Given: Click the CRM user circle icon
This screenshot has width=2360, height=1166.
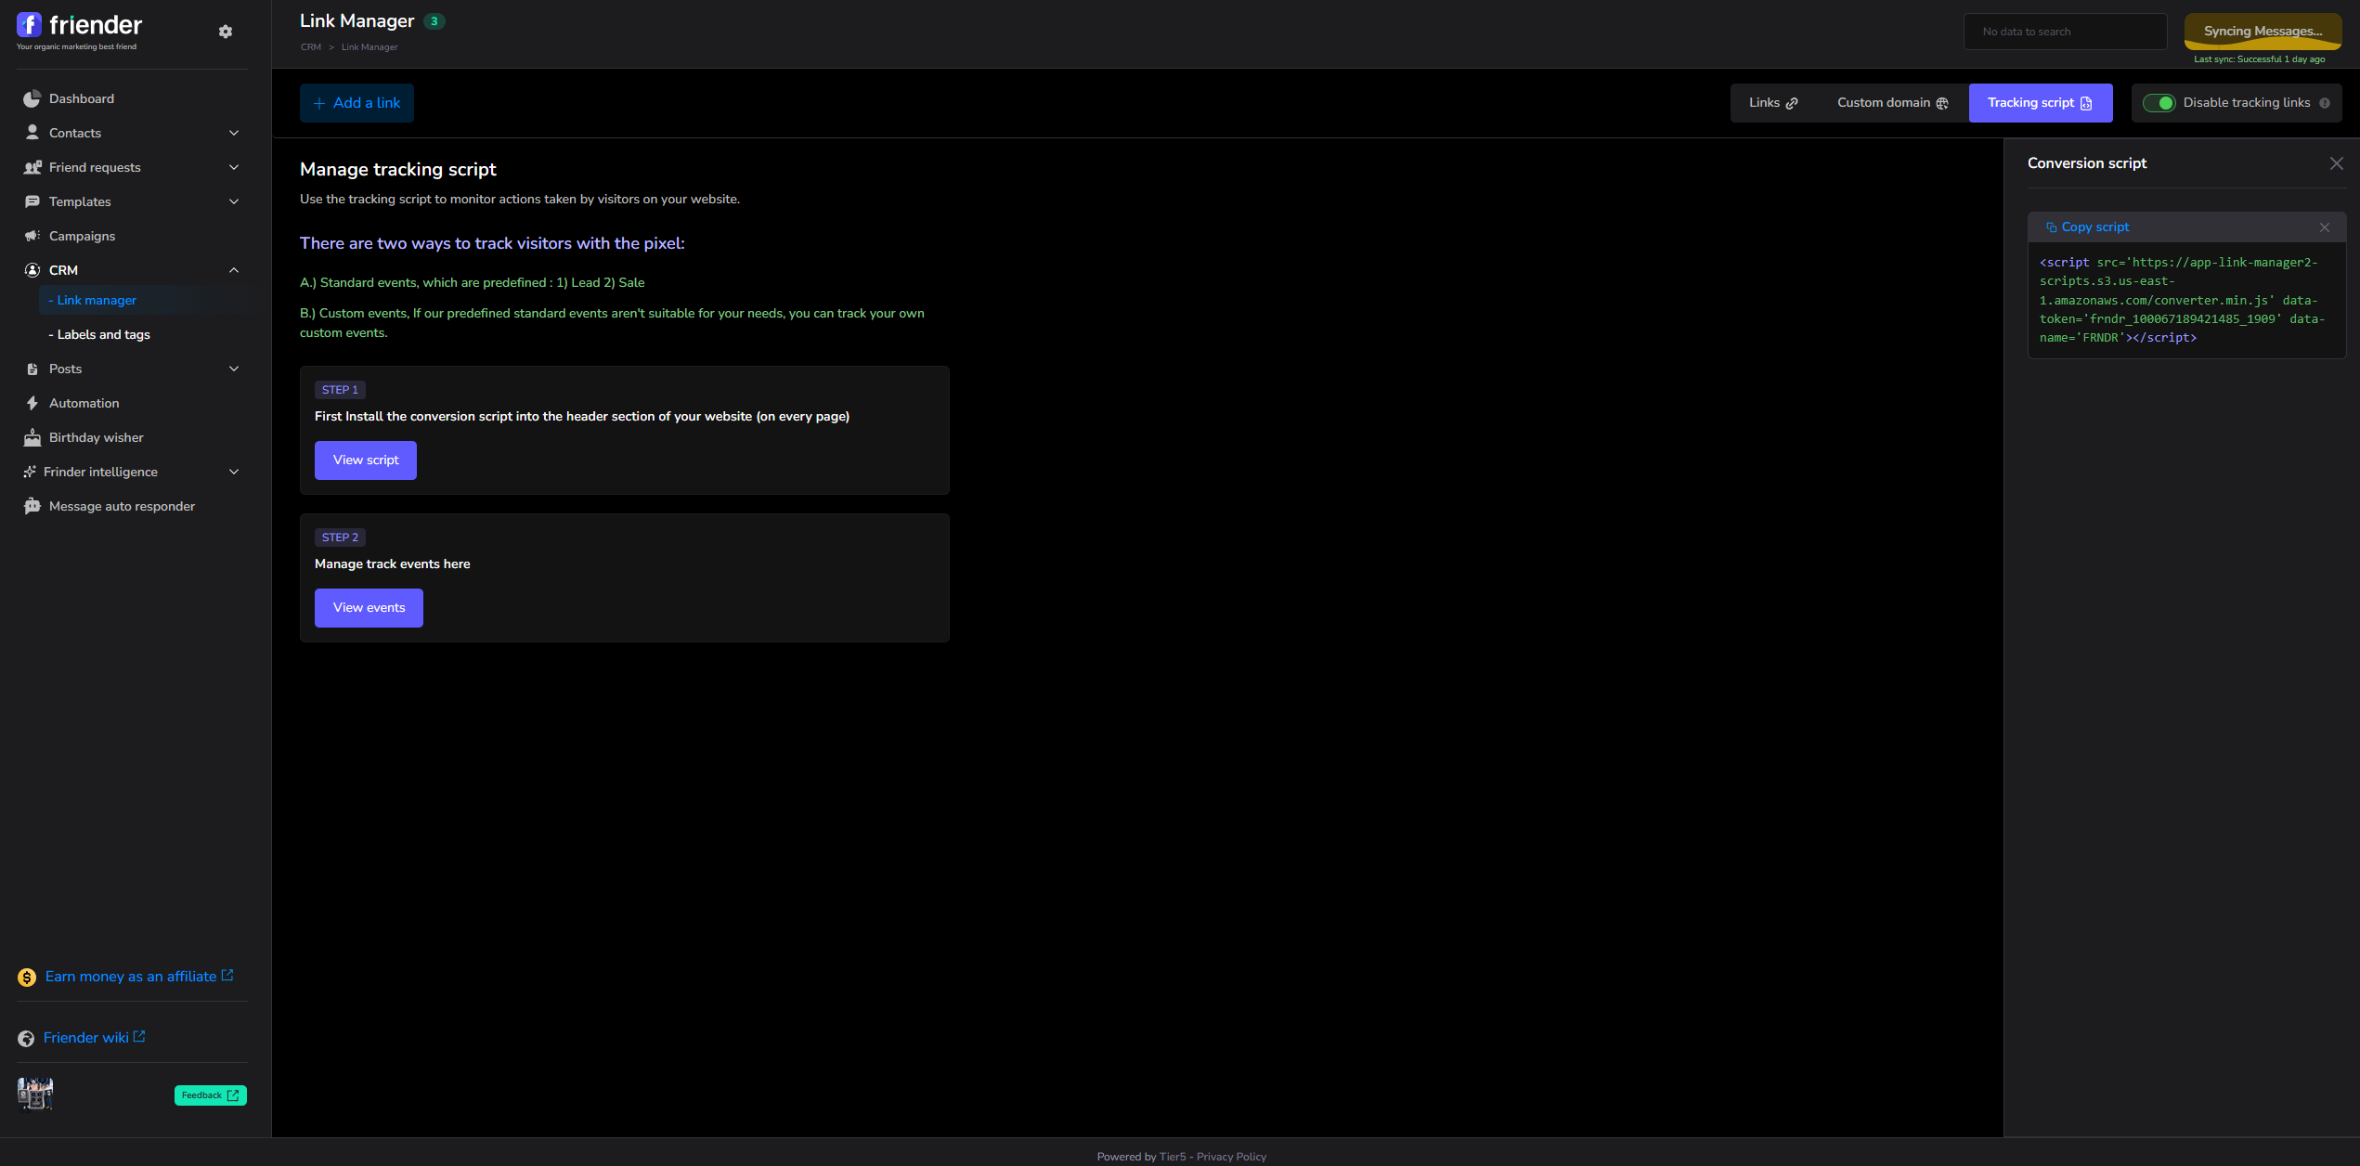Looking at the screenshot, I should tap(32, 270).
